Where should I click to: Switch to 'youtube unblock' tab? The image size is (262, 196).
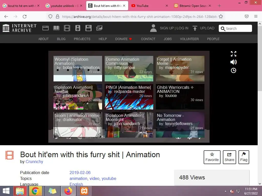(64, 6)
